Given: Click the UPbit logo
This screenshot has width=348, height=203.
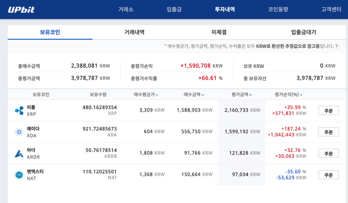Looking at the screenshot, I should tap(21, 10).
